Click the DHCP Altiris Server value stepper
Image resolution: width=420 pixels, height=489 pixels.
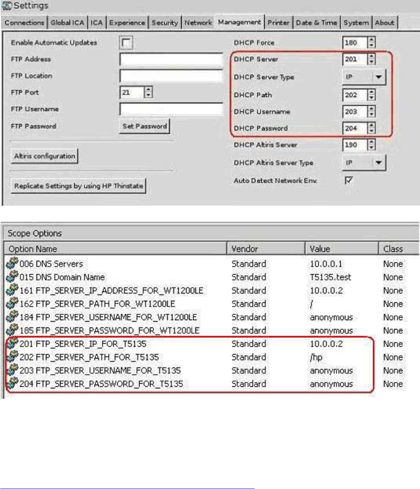click(371, 145)
